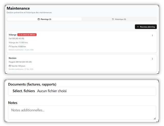Click the calendar icon beside Tous les 120 jours
Screen dimensions: 164x126
click(x=10, y=66)
